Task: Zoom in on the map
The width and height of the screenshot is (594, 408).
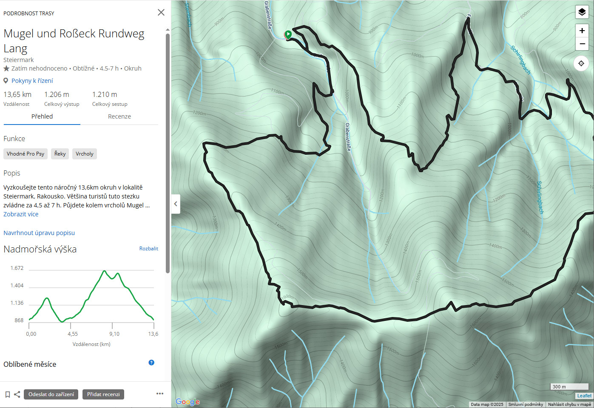Action: tap(582, 31)
